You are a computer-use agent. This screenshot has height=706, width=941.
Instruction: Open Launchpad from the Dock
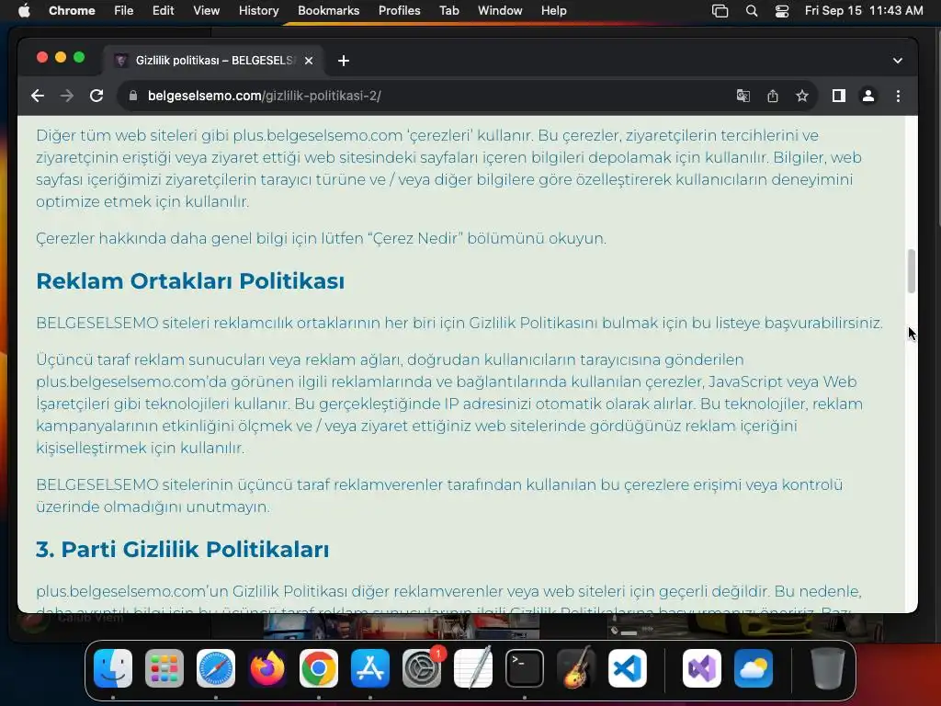click(164, 668)
